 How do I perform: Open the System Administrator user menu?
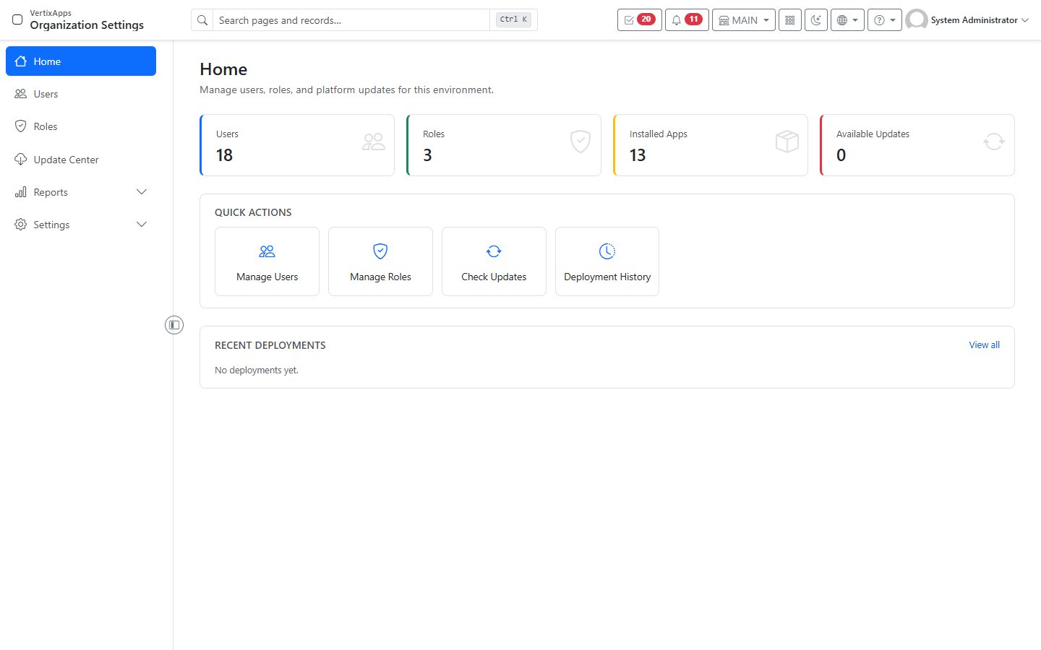(x=967, y=20)
